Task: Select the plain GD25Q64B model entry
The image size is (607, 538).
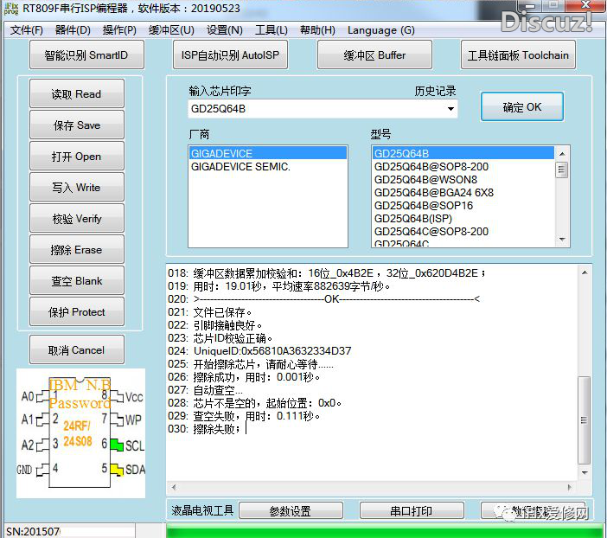Action: (463, 153)
